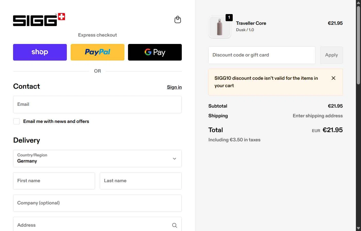Image resolution: width=361 pixels, height=231 pixels.
Task: Focus the First name field
Action: click(54, 181)
